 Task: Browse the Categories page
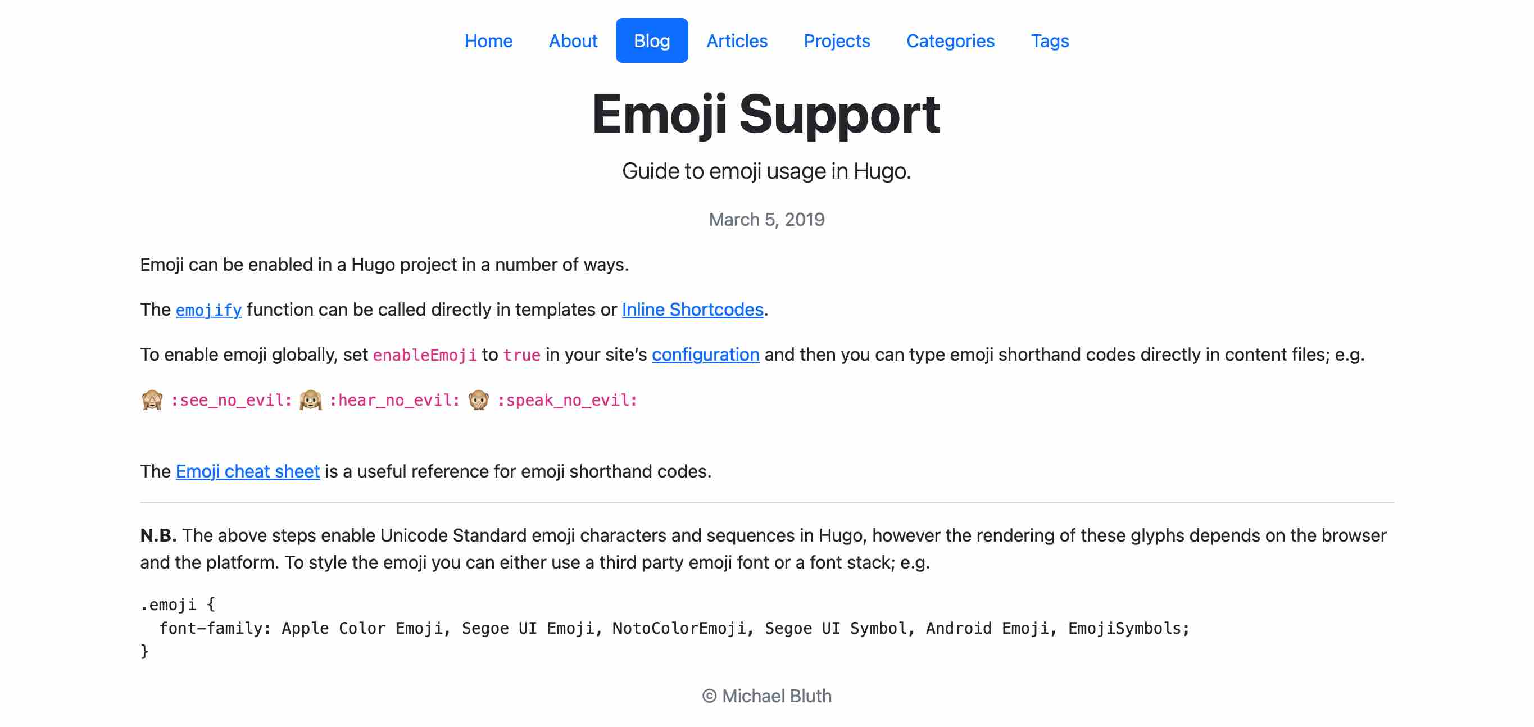click(x=950, y=40)
